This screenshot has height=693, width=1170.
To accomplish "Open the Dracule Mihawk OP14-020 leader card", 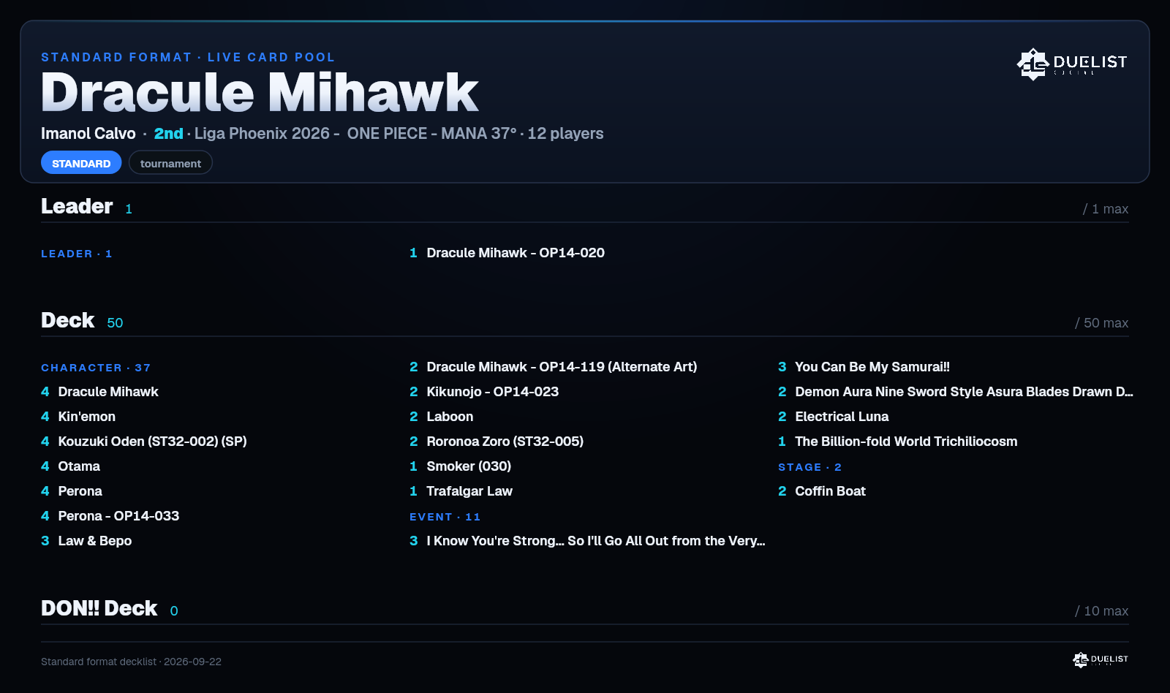I will 507,253.
